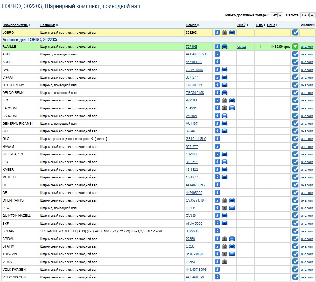Sort the table by Производитель column
The height and width of the screenshot is (282, 316).
click(x=15, y=25)
